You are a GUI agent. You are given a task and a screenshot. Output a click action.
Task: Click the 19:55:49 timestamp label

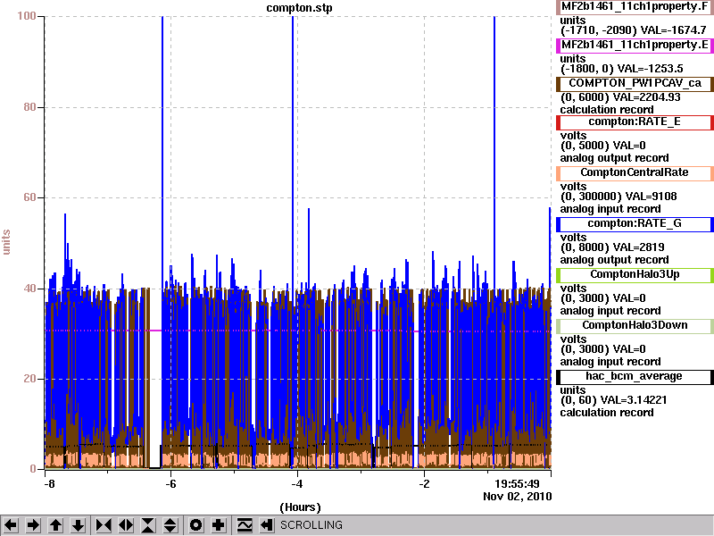(x=518, y=483)
